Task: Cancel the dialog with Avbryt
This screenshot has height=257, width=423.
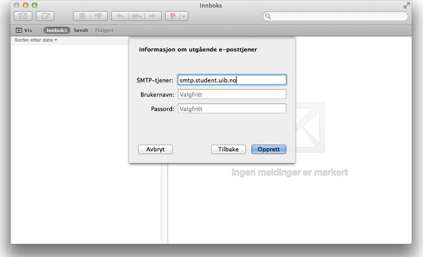Action: (155, 150)
